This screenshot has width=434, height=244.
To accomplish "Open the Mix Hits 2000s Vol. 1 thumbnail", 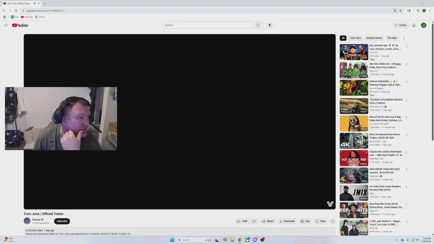I will (354, 70).
